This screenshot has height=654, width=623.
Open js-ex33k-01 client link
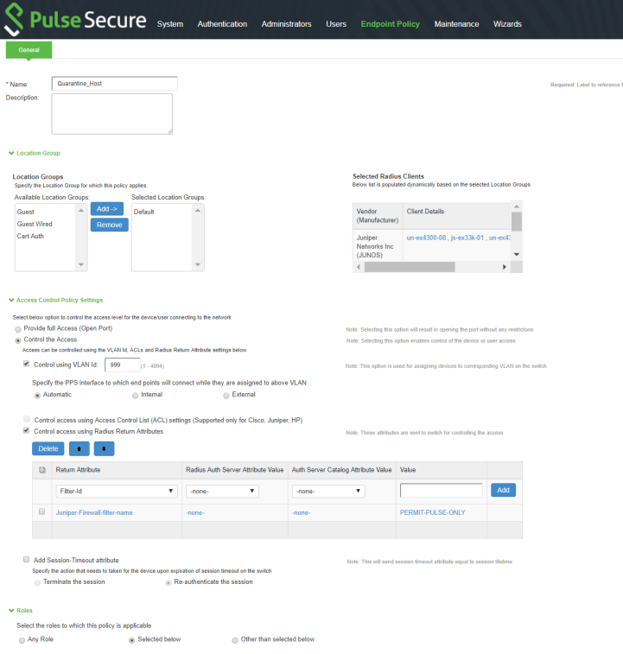click(x=467, y=238)
